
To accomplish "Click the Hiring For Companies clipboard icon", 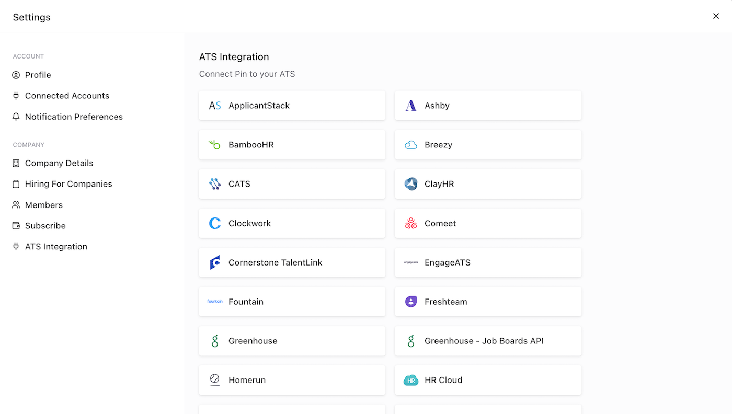I will [16, 185].
